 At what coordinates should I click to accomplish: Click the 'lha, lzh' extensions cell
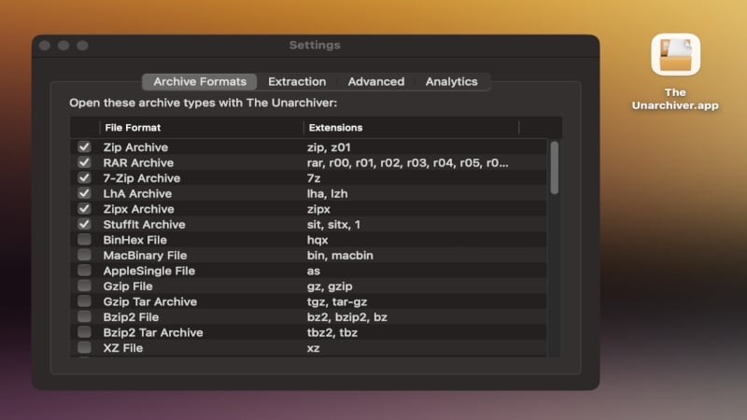pos(328,194)
